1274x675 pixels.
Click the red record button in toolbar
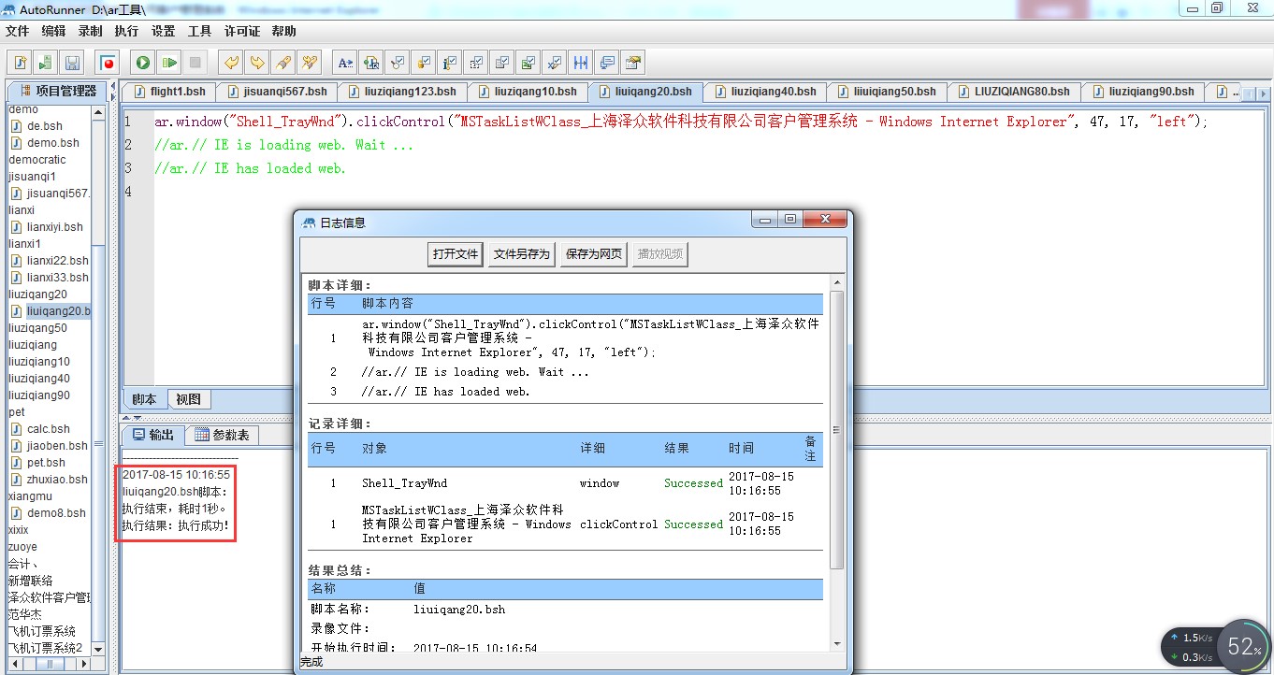coord(108,63)
